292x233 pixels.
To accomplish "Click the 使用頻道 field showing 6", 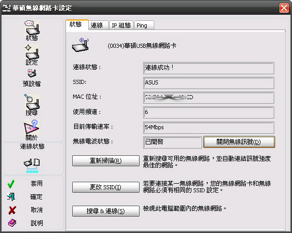I will pyautogui.click(x=209, y=112).
